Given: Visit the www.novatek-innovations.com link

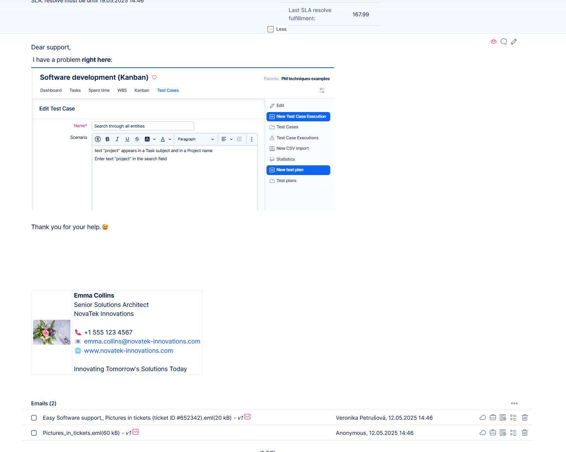Looking at the screenshot, I should 128,350.
